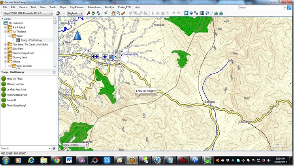The height and width of the screenshot is (166, 294).
Task: Open the top Search box dropdown arrow
Action: coord(285,8)
